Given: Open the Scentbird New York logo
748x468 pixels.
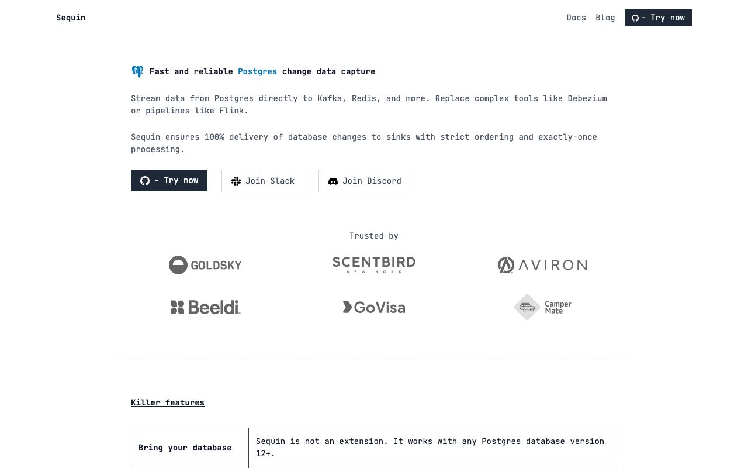Looking at the screenshot, I should (x=374, y=265).
